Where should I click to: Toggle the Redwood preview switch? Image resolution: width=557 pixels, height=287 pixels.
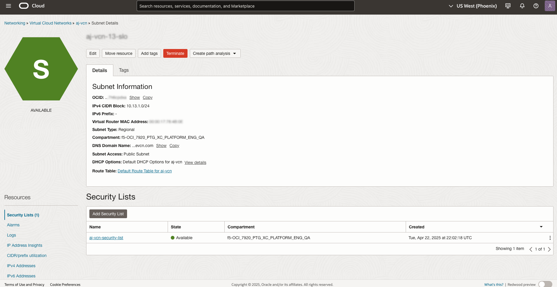pos(545,284)
